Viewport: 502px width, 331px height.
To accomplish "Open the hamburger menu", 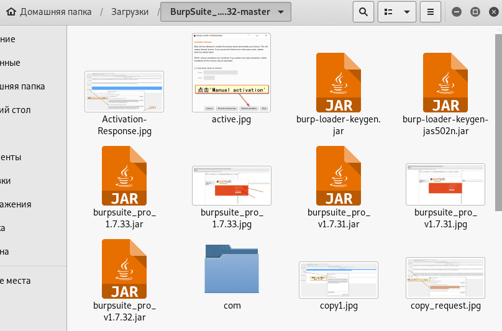I will tap(431, 12).
